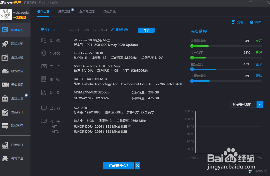Select the 游戏滤镜 sidebar icon
Screen dimensions: 270x176
click(5, 57)
